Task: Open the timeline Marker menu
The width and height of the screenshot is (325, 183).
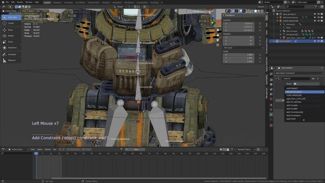Action: coord(48,149)
